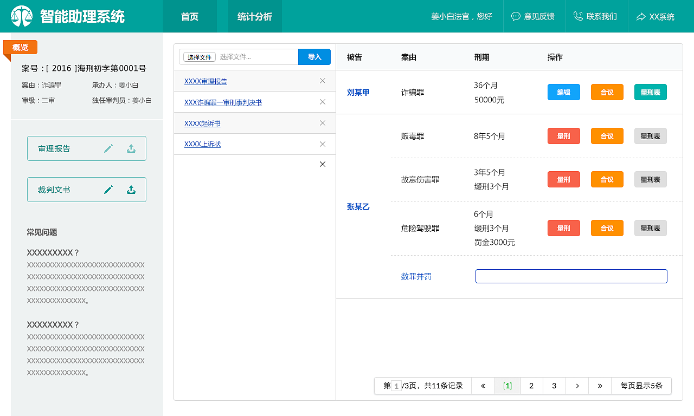Open the XXXX审理报告 link
Image resolution: width=694 pixels, height=416 pixels.
205,81
